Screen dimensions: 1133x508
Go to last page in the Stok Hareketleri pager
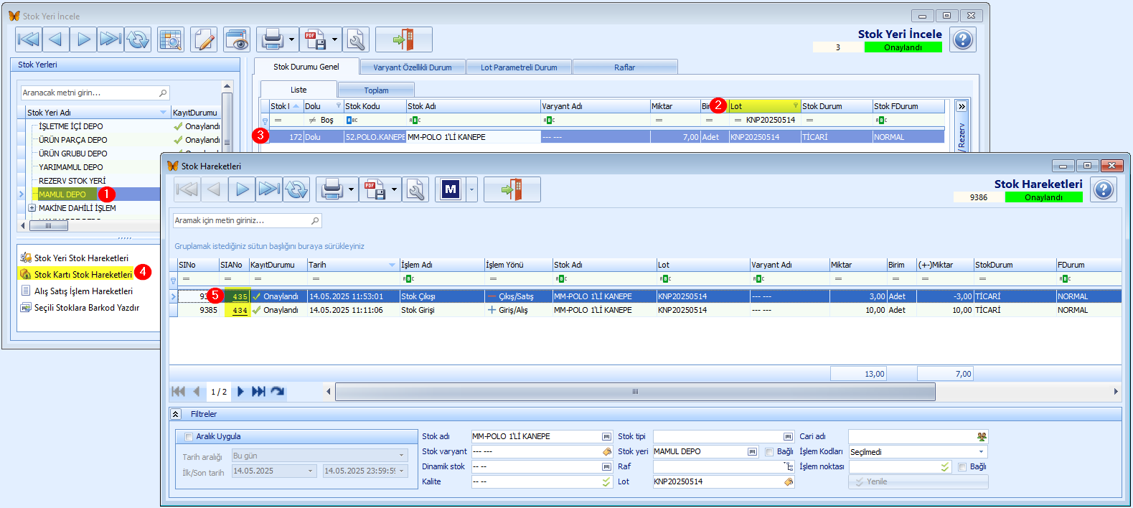(258, 392)
